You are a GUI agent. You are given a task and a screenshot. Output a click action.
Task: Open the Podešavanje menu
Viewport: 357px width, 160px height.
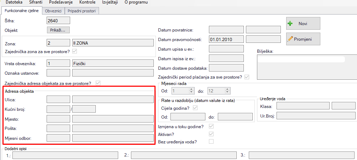click(62, 2)
